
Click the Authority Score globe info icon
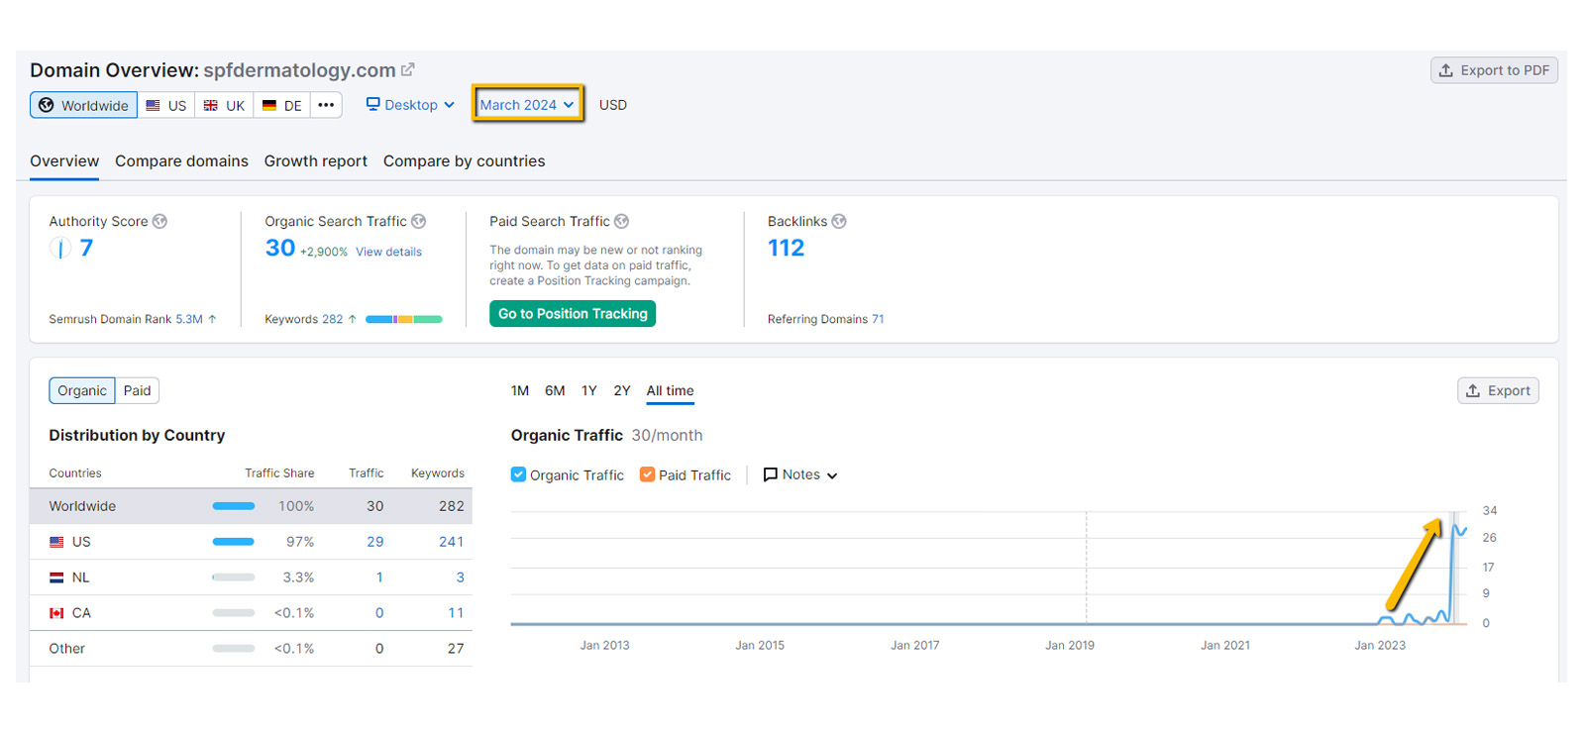pos(159,222)
